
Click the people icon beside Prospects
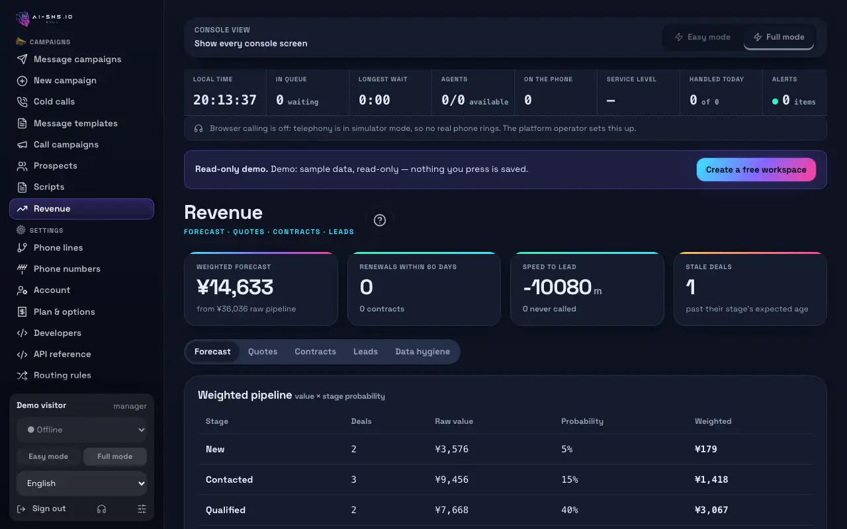[x=22, y=166]
